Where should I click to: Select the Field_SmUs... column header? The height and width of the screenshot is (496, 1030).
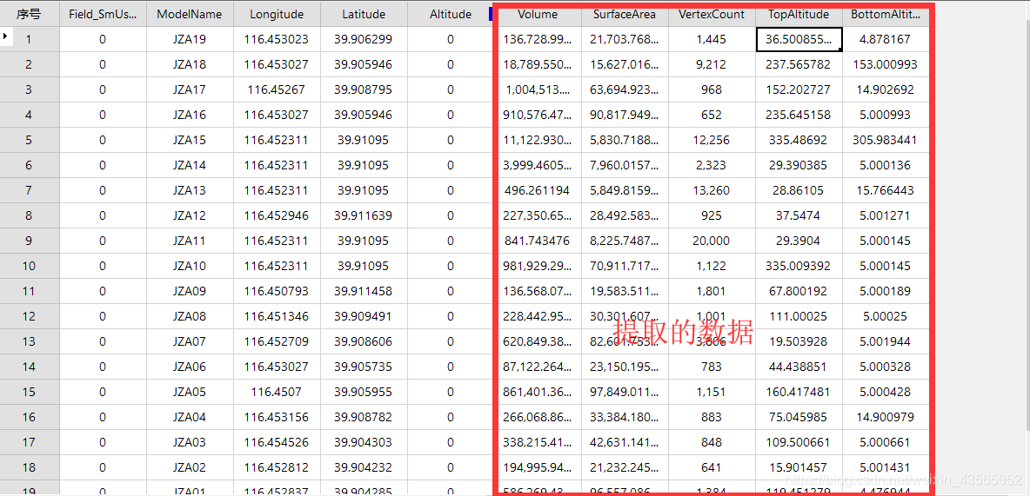tap(103, 14)
